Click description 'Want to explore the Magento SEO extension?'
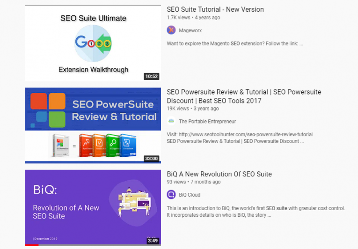Screen dimensions: 358x249 pyautogui.click(x=235, y=44)
